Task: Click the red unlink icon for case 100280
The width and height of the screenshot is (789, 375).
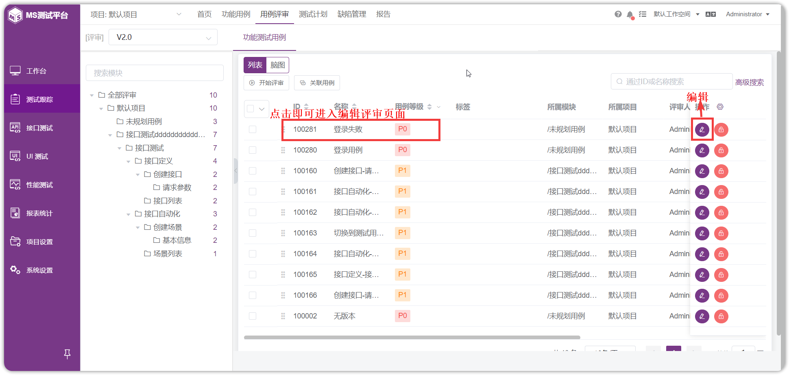Action: point(721,150)
